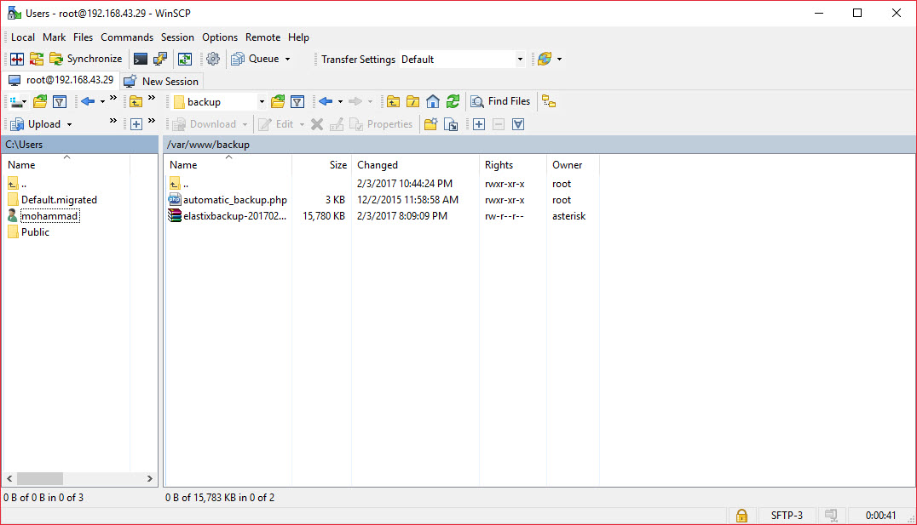The height and width of the screenshot is (525, 917).
Task: Click the remote Parent Directory icon
Action: pos(393,102)
